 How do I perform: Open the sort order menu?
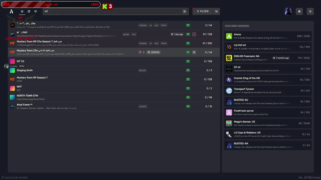pyautogui.click(x=216, y=11)
